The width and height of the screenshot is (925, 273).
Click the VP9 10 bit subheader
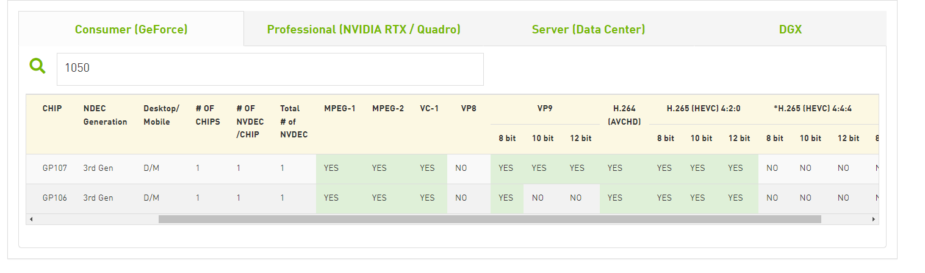point(542,139)
